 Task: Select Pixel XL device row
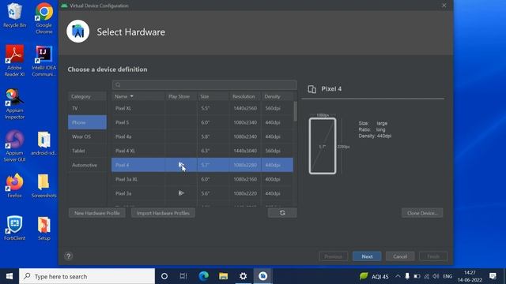(202, 108)
